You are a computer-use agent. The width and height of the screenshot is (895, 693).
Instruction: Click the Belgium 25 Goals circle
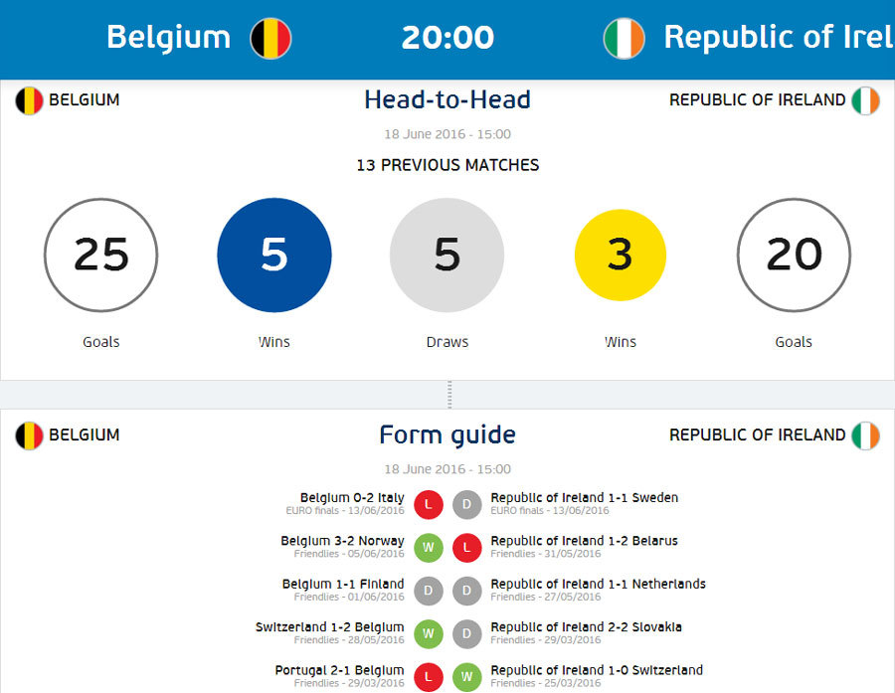click(101, 256)
